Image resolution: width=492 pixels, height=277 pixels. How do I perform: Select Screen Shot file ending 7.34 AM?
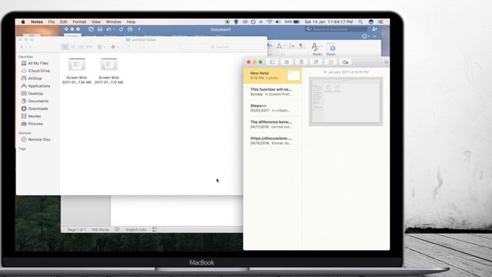pyautogui.click(x=77, y=71)
